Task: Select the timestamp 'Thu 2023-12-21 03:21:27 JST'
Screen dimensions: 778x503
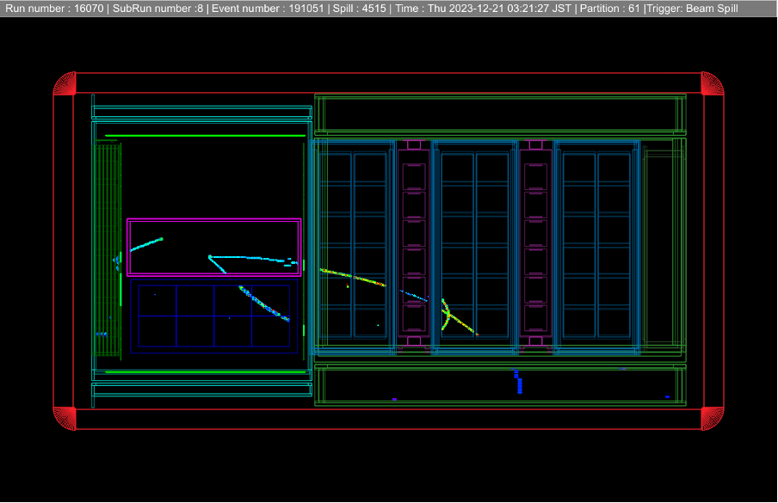Action: point(500,9)
